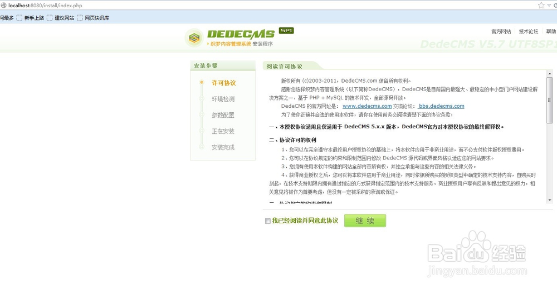
Task: Open the 官方网站 header link
Action: click(x=501, y=31)
